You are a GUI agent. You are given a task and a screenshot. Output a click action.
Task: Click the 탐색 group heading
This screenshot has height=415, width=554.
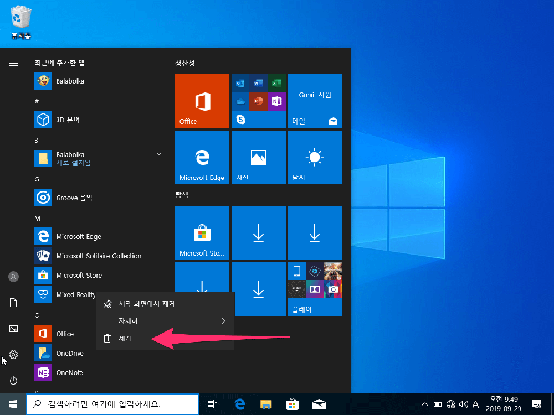pos(182,195)
